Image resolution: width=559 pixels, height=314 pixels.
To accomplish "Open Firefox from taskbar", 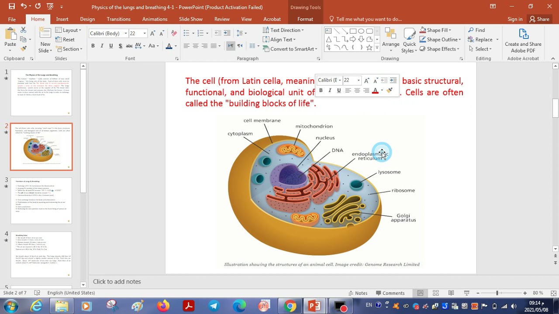I will point(163,306).
